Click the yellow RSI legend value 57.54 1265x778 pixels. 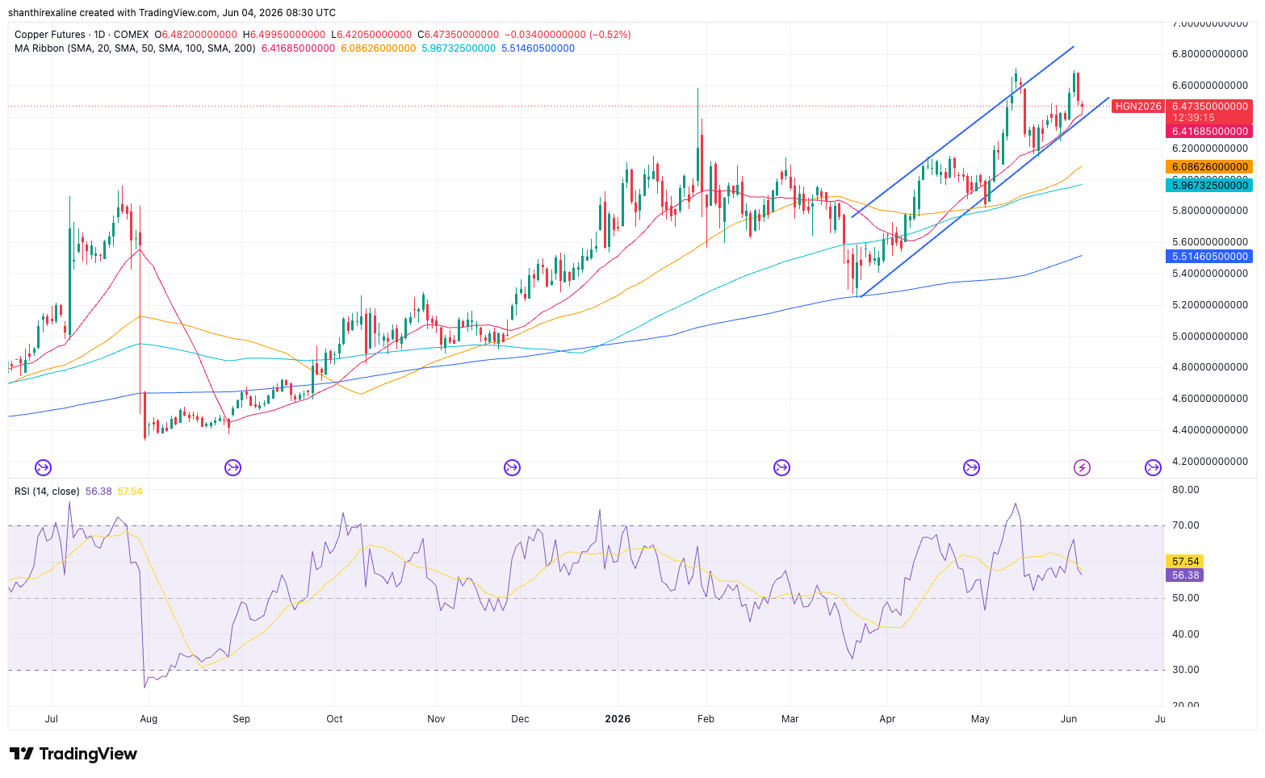point(130,491)
